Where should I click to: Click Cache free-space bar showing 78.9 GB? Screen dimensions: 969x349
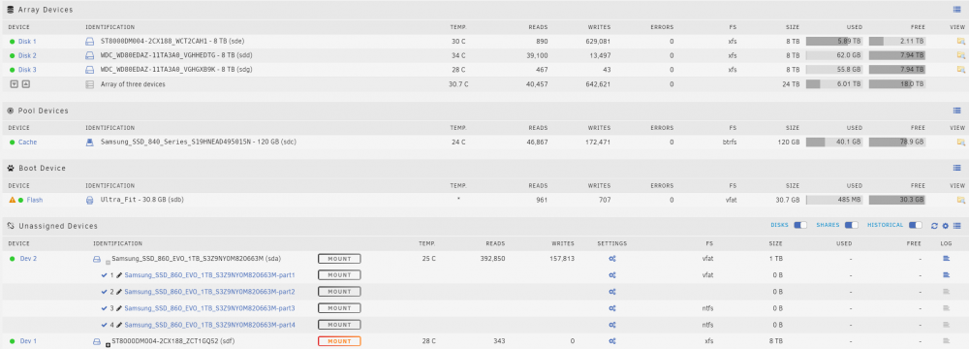pos(897,142)
